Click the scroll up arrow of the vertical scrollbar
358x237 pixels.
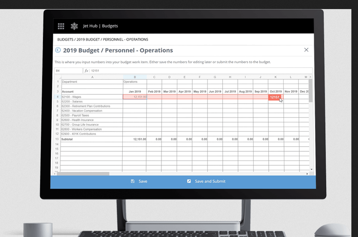pyautogui.click(x=310, y=77)
